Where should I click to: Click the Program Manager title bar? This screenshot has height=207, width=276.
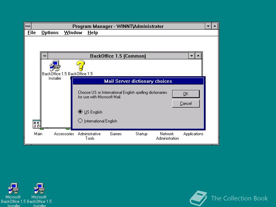[x=118, y=26]
